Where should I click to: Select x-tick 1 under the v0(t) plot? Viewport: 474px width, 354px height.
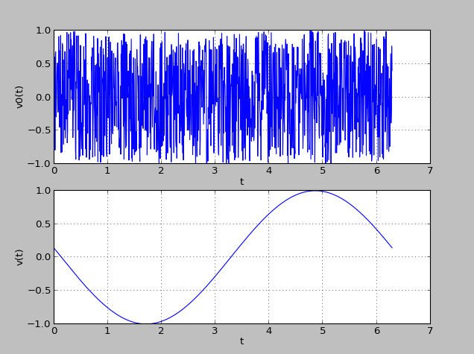[x=107, y=171]
